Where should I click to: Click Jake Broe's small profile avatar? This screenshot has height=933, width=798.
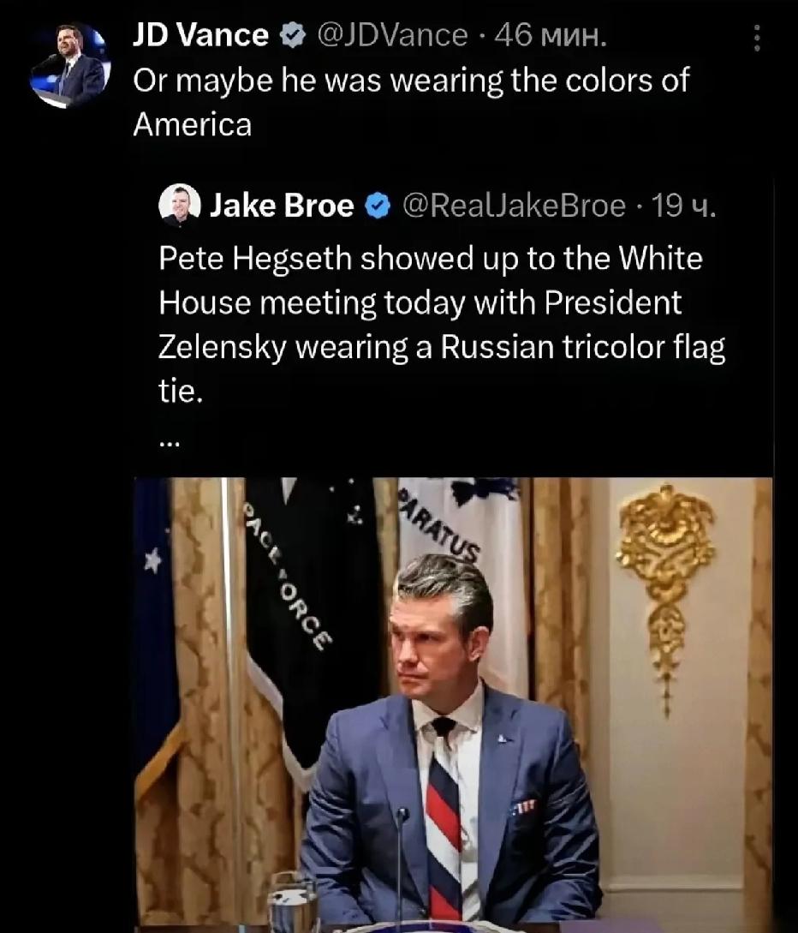click(179, 206)
